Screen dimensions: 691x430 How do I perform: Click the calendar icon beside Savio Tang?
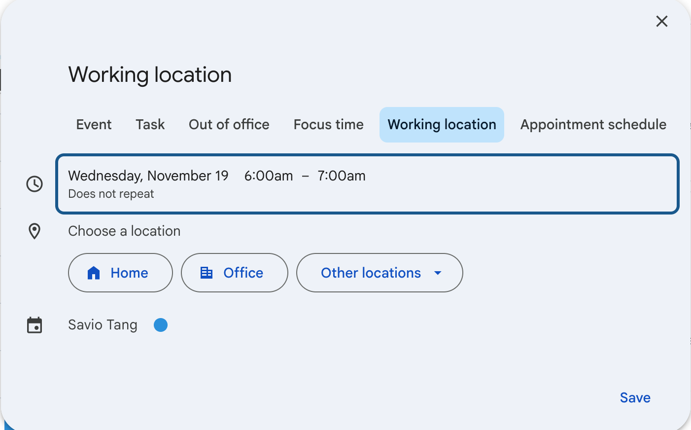click(35, 325)
